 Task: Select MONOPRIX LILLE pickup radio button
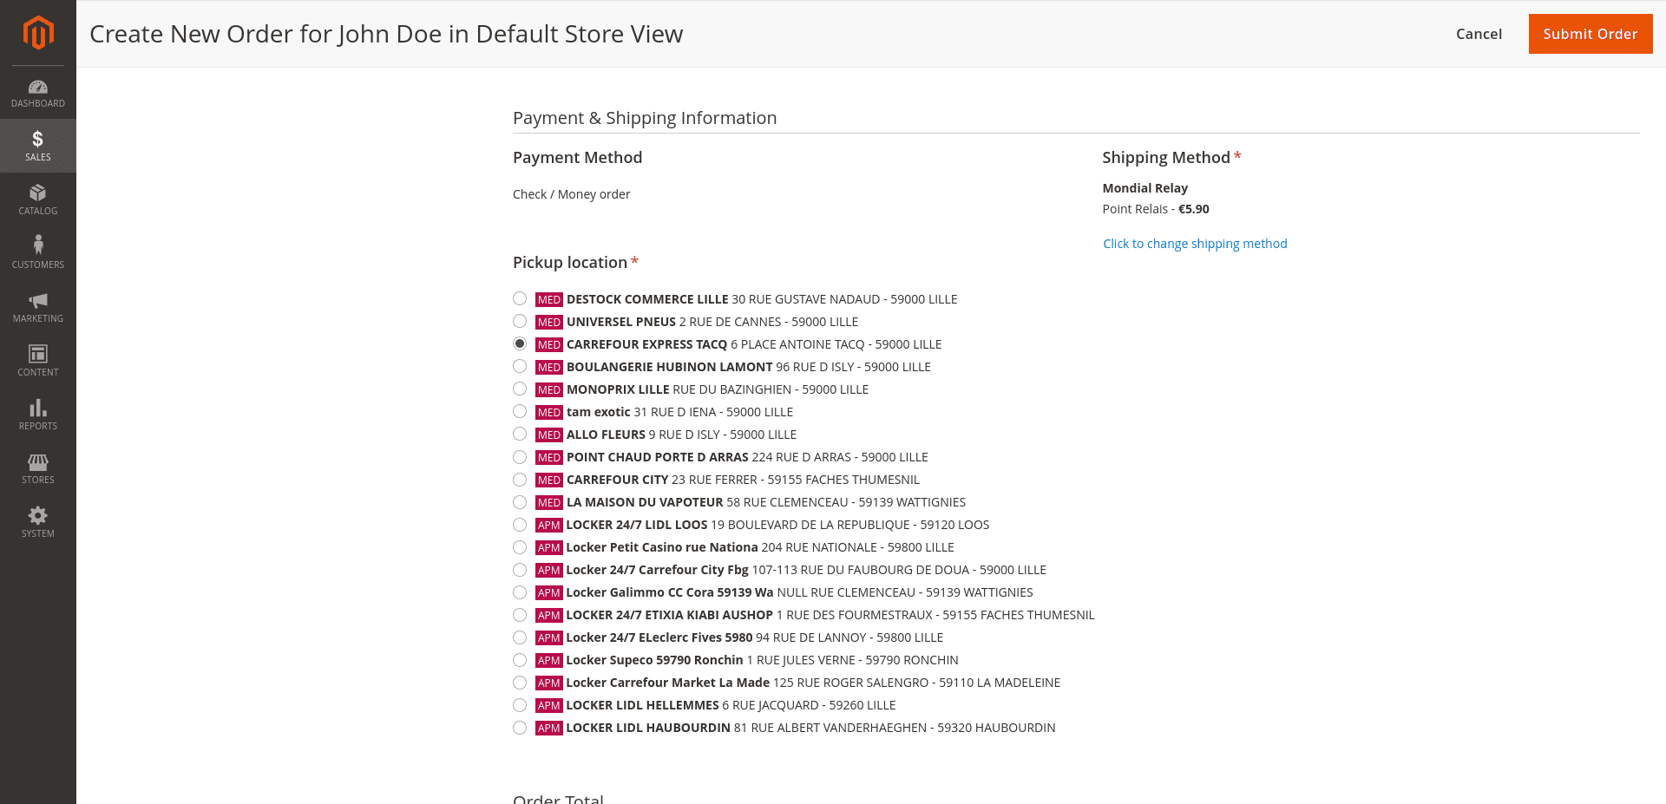(520, 389)
